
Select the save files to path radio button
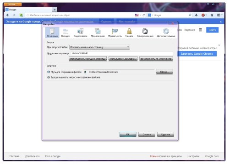pos(49,72)
